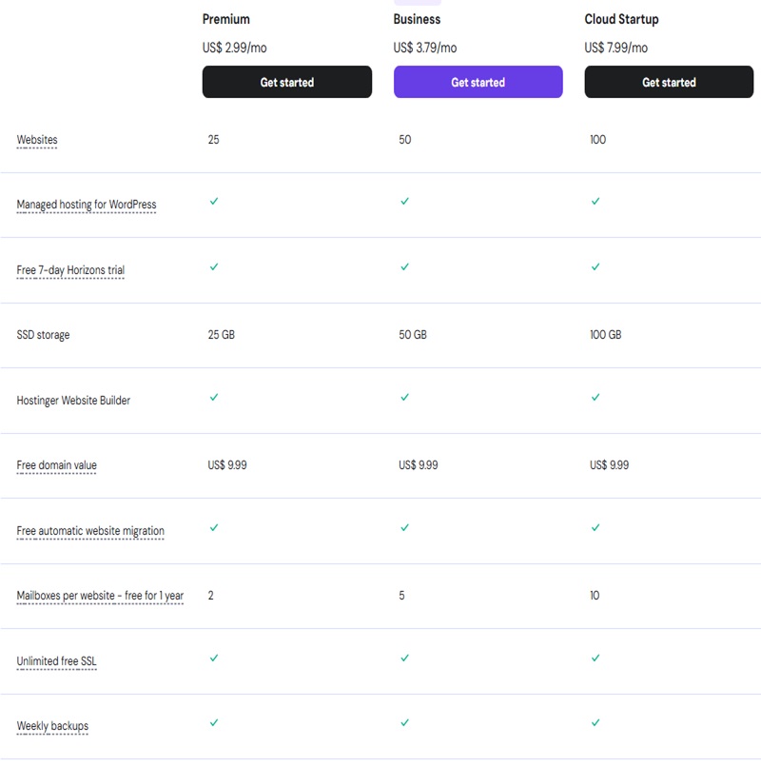761x767 pixels.
Task: Open the Unlimited free SSL tooltip
Action: (55, 662)
